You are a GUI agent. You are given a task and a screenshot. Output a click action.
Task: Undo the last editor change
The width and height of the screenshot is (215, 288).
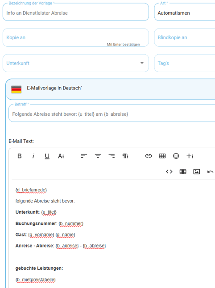tap(210, 172)
